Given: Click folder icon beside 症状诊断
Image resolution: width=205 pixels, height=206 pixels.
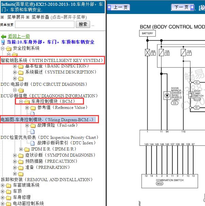Looking at the screenshot, I should point(21,156).
